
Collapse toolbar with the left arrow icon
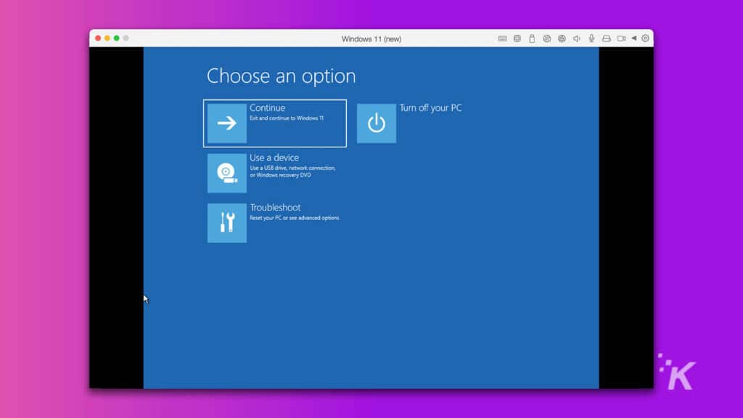(x=634, y=38)
